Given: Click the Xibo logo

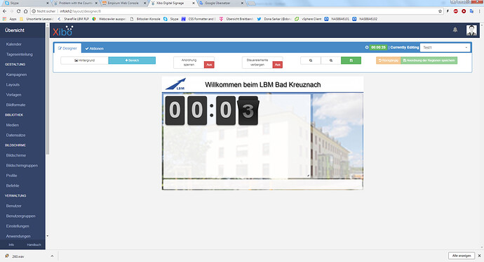Looking at the screenshot, I should click(x=62, y=31).
